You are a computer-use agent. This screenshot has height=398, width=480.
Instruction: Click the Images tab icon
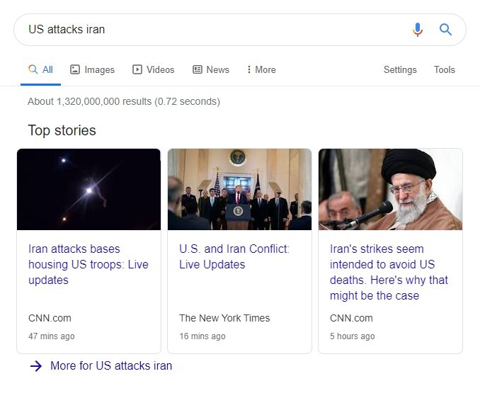75,69
